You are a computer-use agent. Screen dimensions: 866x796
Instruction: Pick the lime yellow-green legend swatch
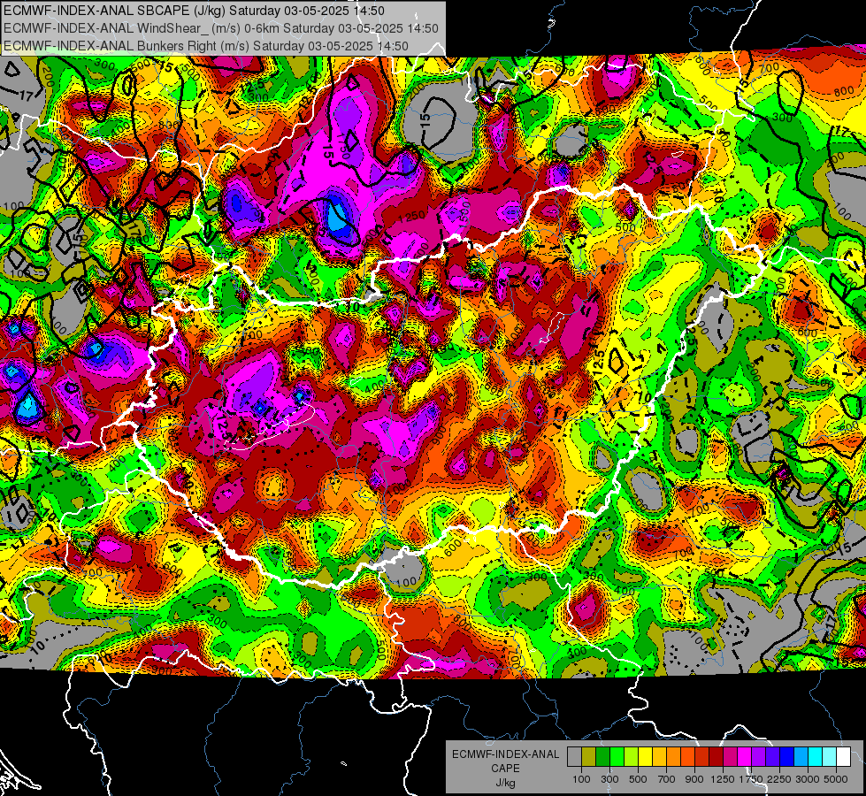coord(631,757)
